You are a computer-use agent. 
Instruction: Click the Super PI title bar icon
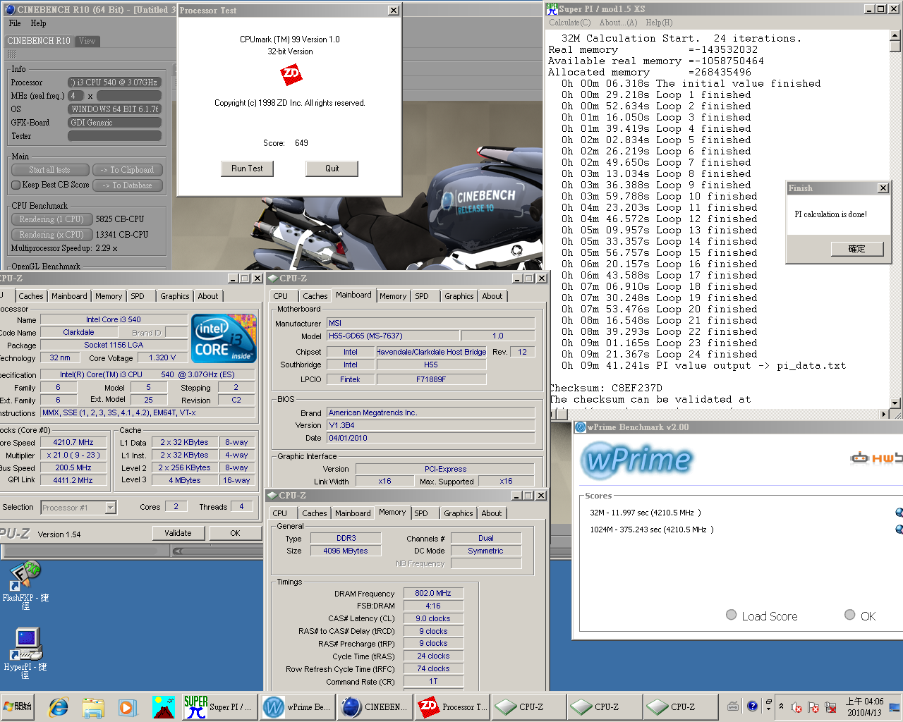[552, 8]
